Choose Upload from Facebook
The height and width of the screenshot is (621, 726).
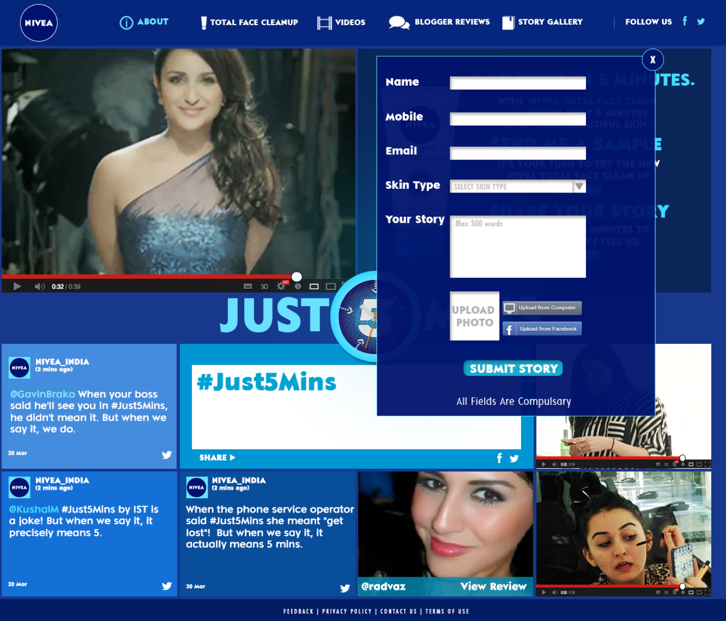pyautogui.click(x=542, y=329)
